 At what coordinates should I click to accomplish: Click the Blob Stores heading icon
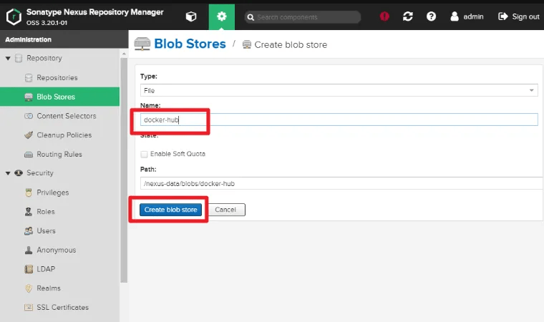(142, 44)
